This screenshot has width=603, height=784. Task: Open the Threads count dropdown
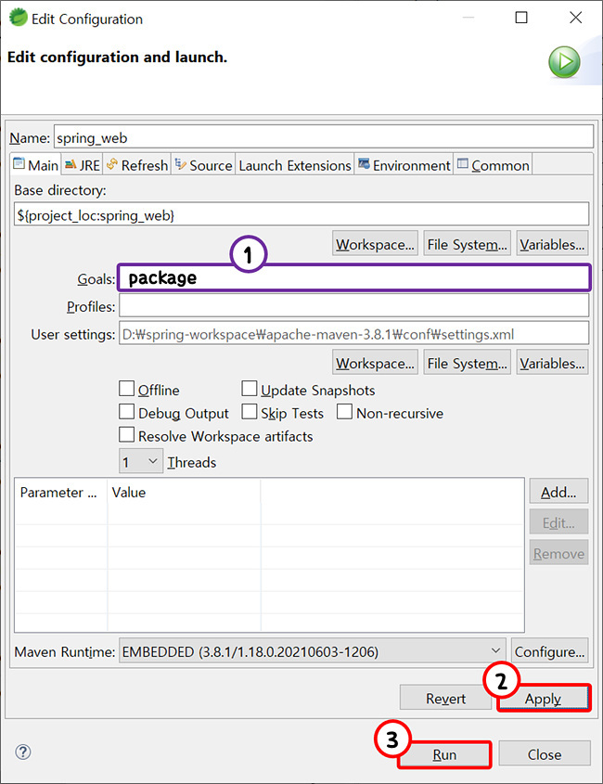click(141, 461)
